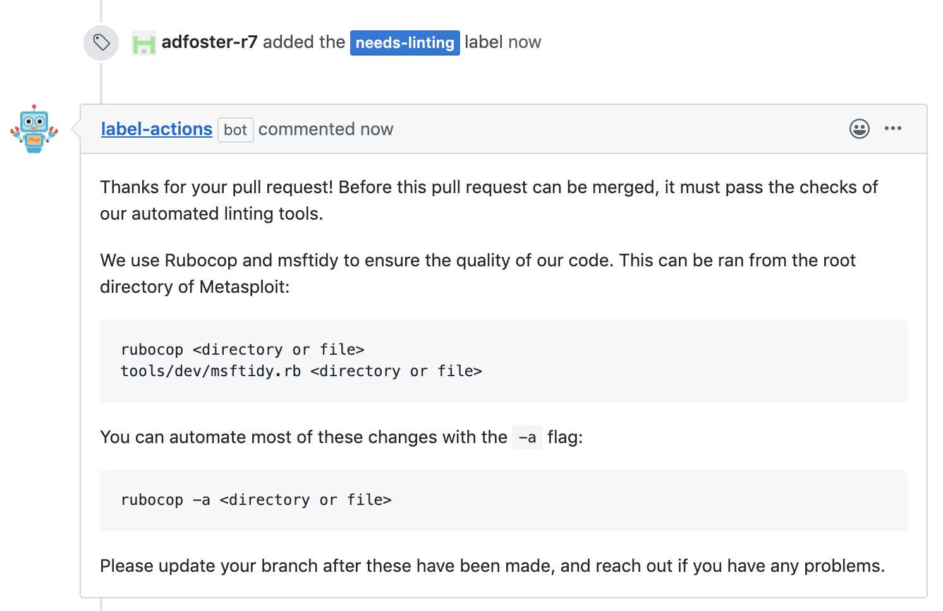
Task: Click the 'rubocop <directory or file>' code line
Action: (x=243, y=350)
